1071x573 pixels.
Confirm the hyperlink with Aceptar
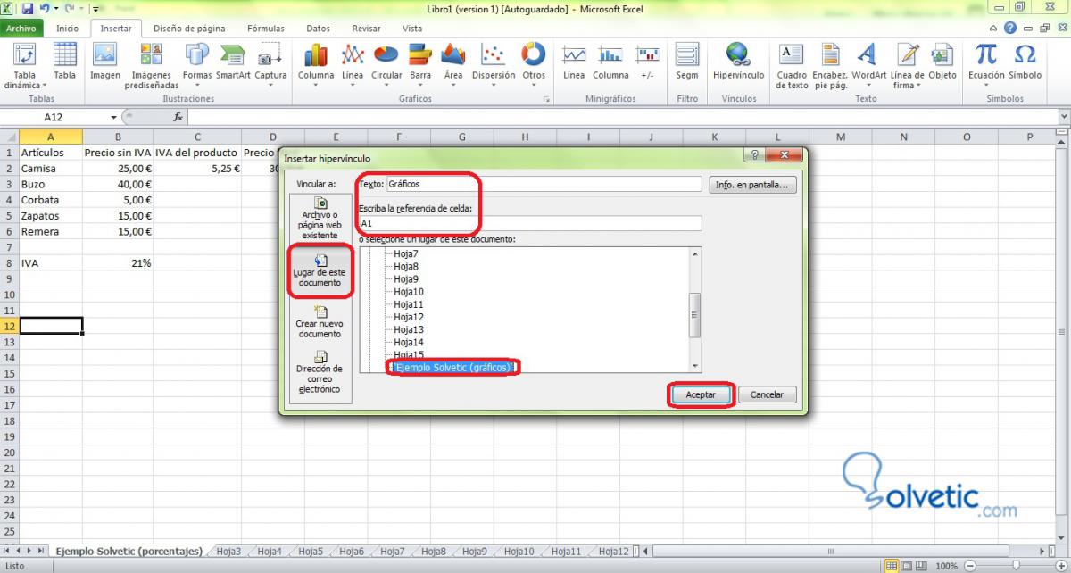(702, 394)
